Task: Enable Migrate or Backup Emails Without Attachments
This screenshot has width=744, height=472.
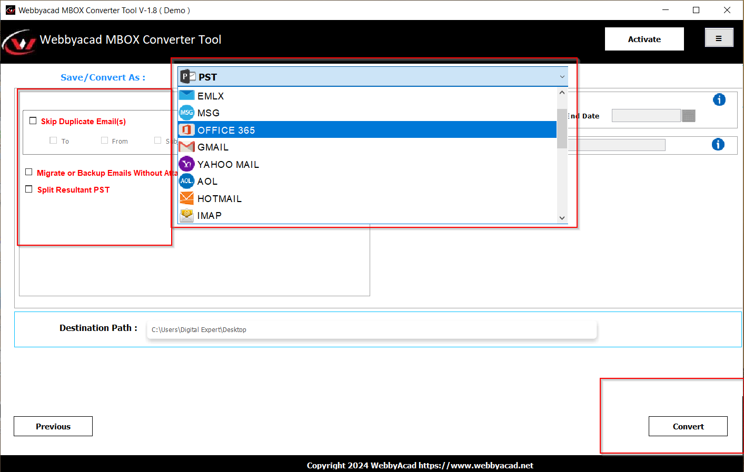Action: [x=28, y=172]
